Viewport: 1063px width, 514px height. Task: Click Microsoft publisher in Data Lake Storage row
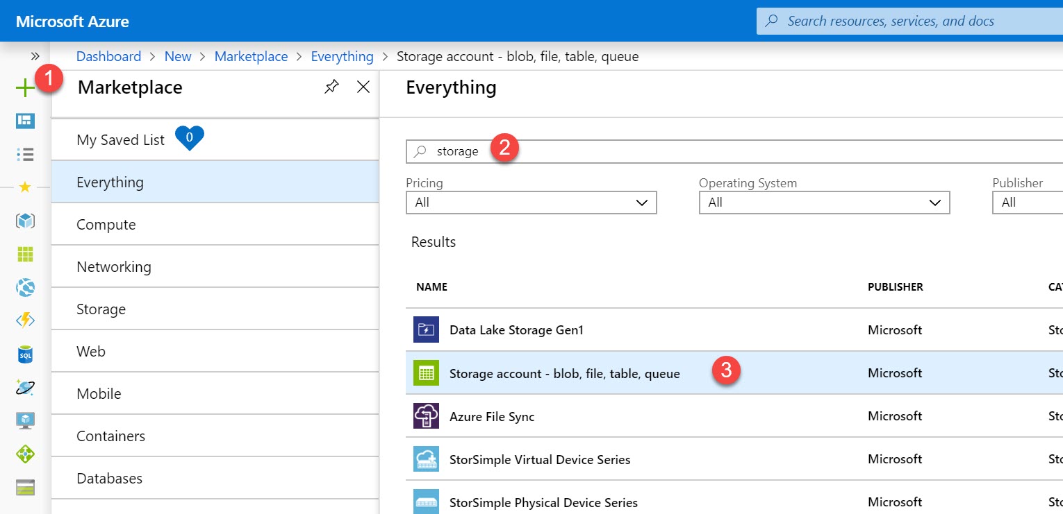(895, 329)
